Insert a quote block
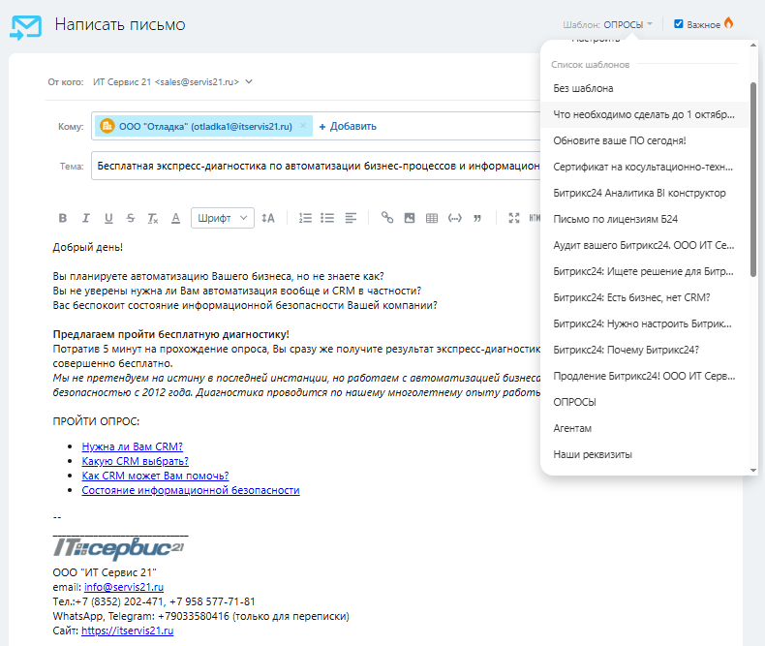This screenshot has width=765, height=646. point(477,218)
